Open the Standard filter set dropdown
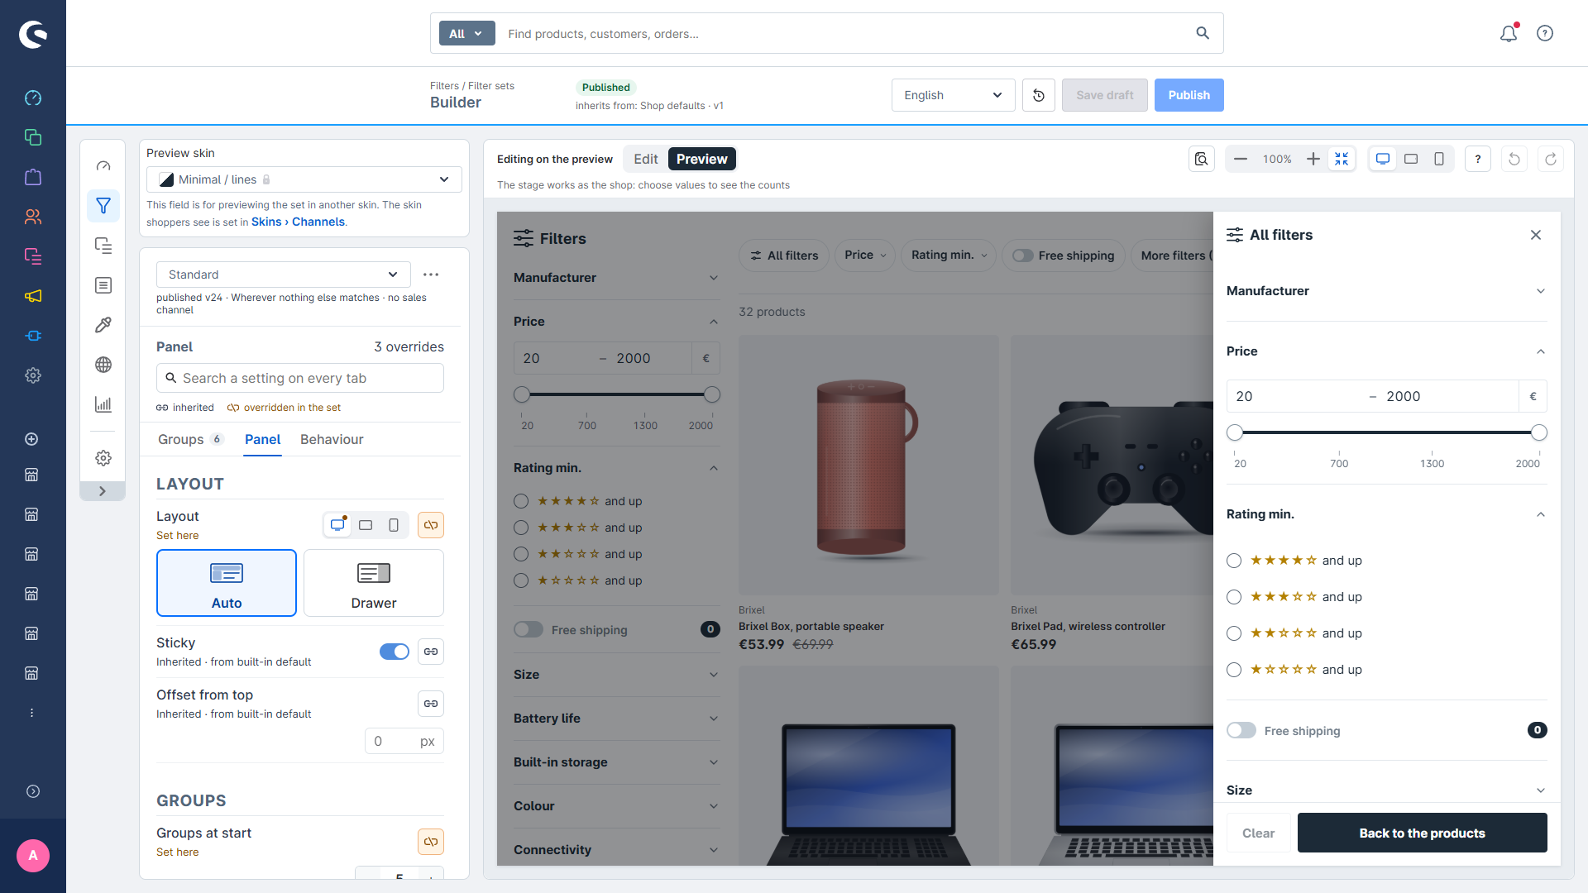 tap(284, 275)
